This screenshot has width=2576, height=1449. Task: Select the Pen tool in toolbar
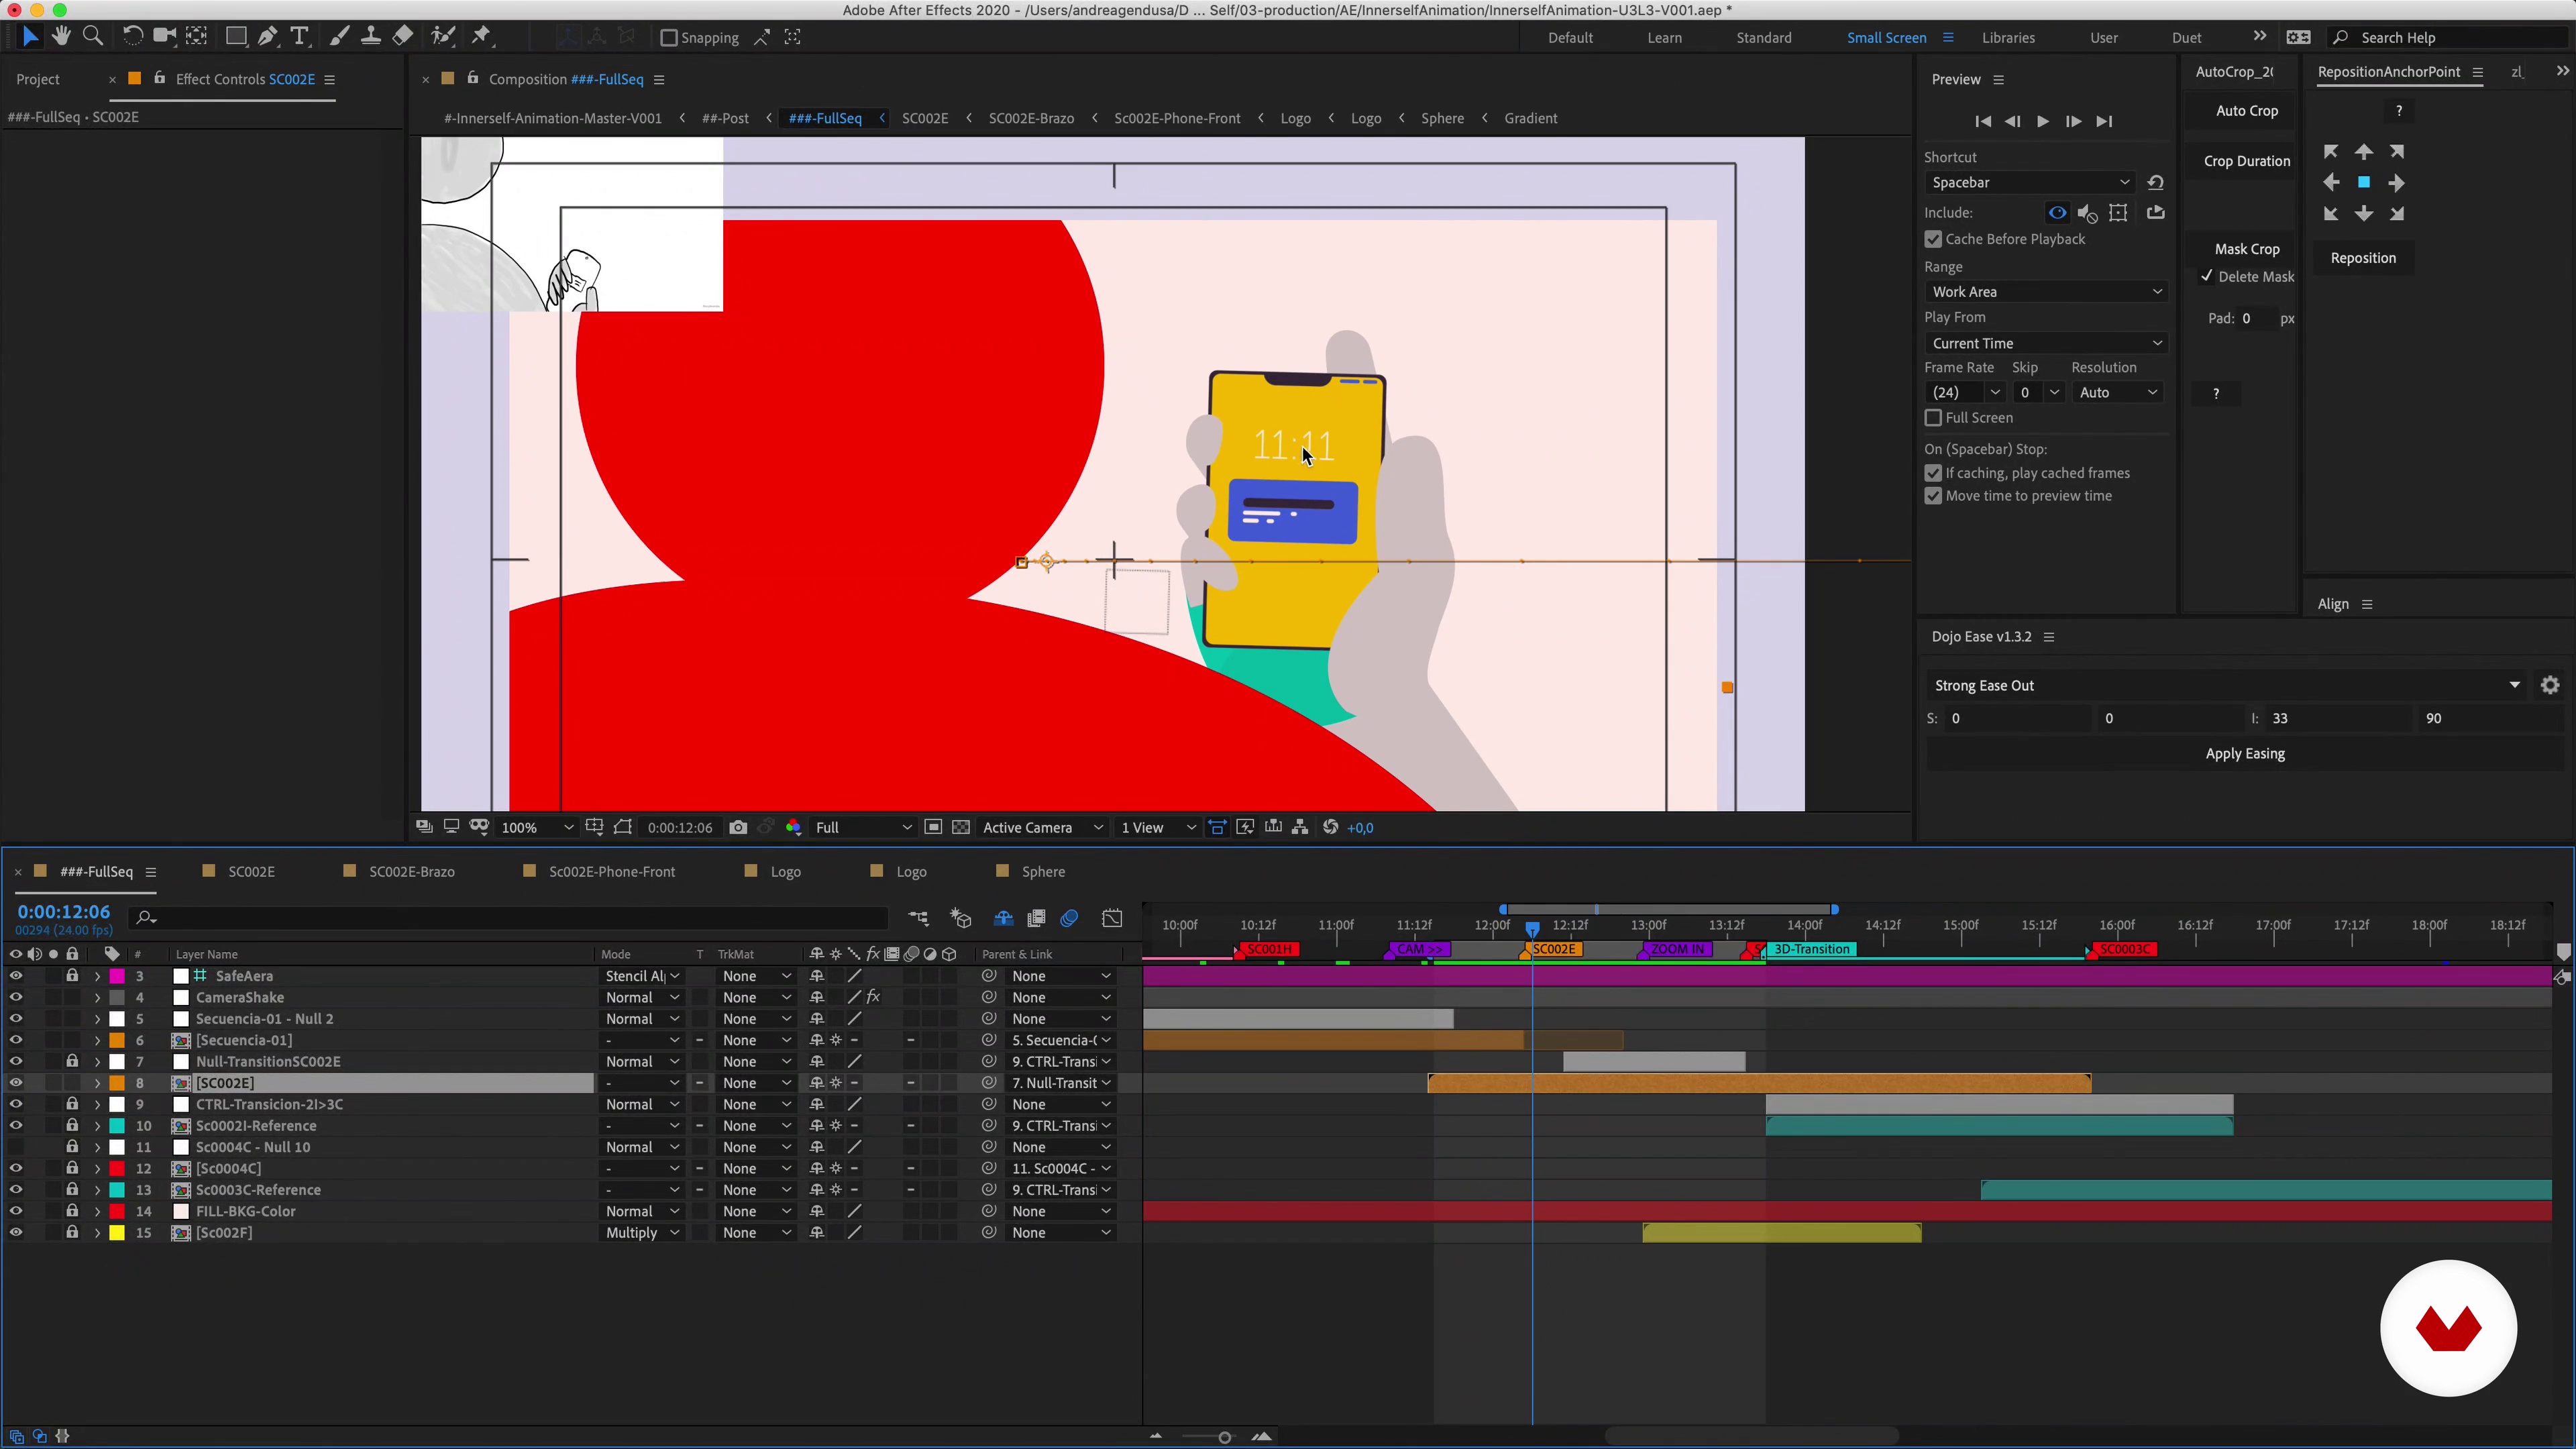tap(267, 37)
